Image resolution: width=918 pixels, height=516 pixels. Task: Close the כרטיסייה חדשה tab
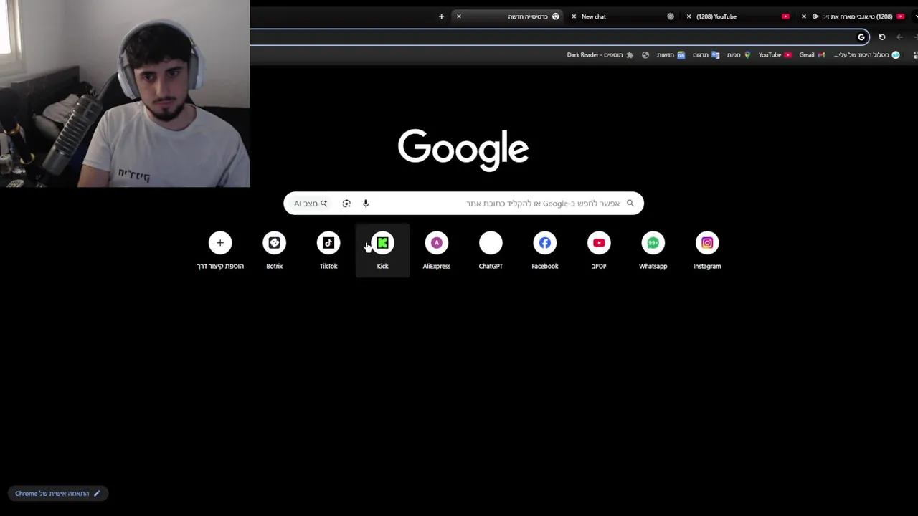point(459,16)
